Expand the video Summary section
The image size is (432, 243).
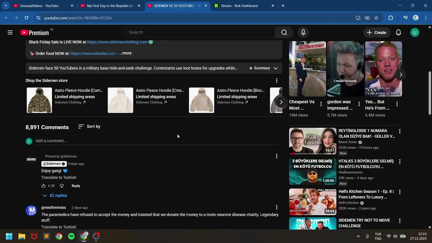click(x=263, y=68)
